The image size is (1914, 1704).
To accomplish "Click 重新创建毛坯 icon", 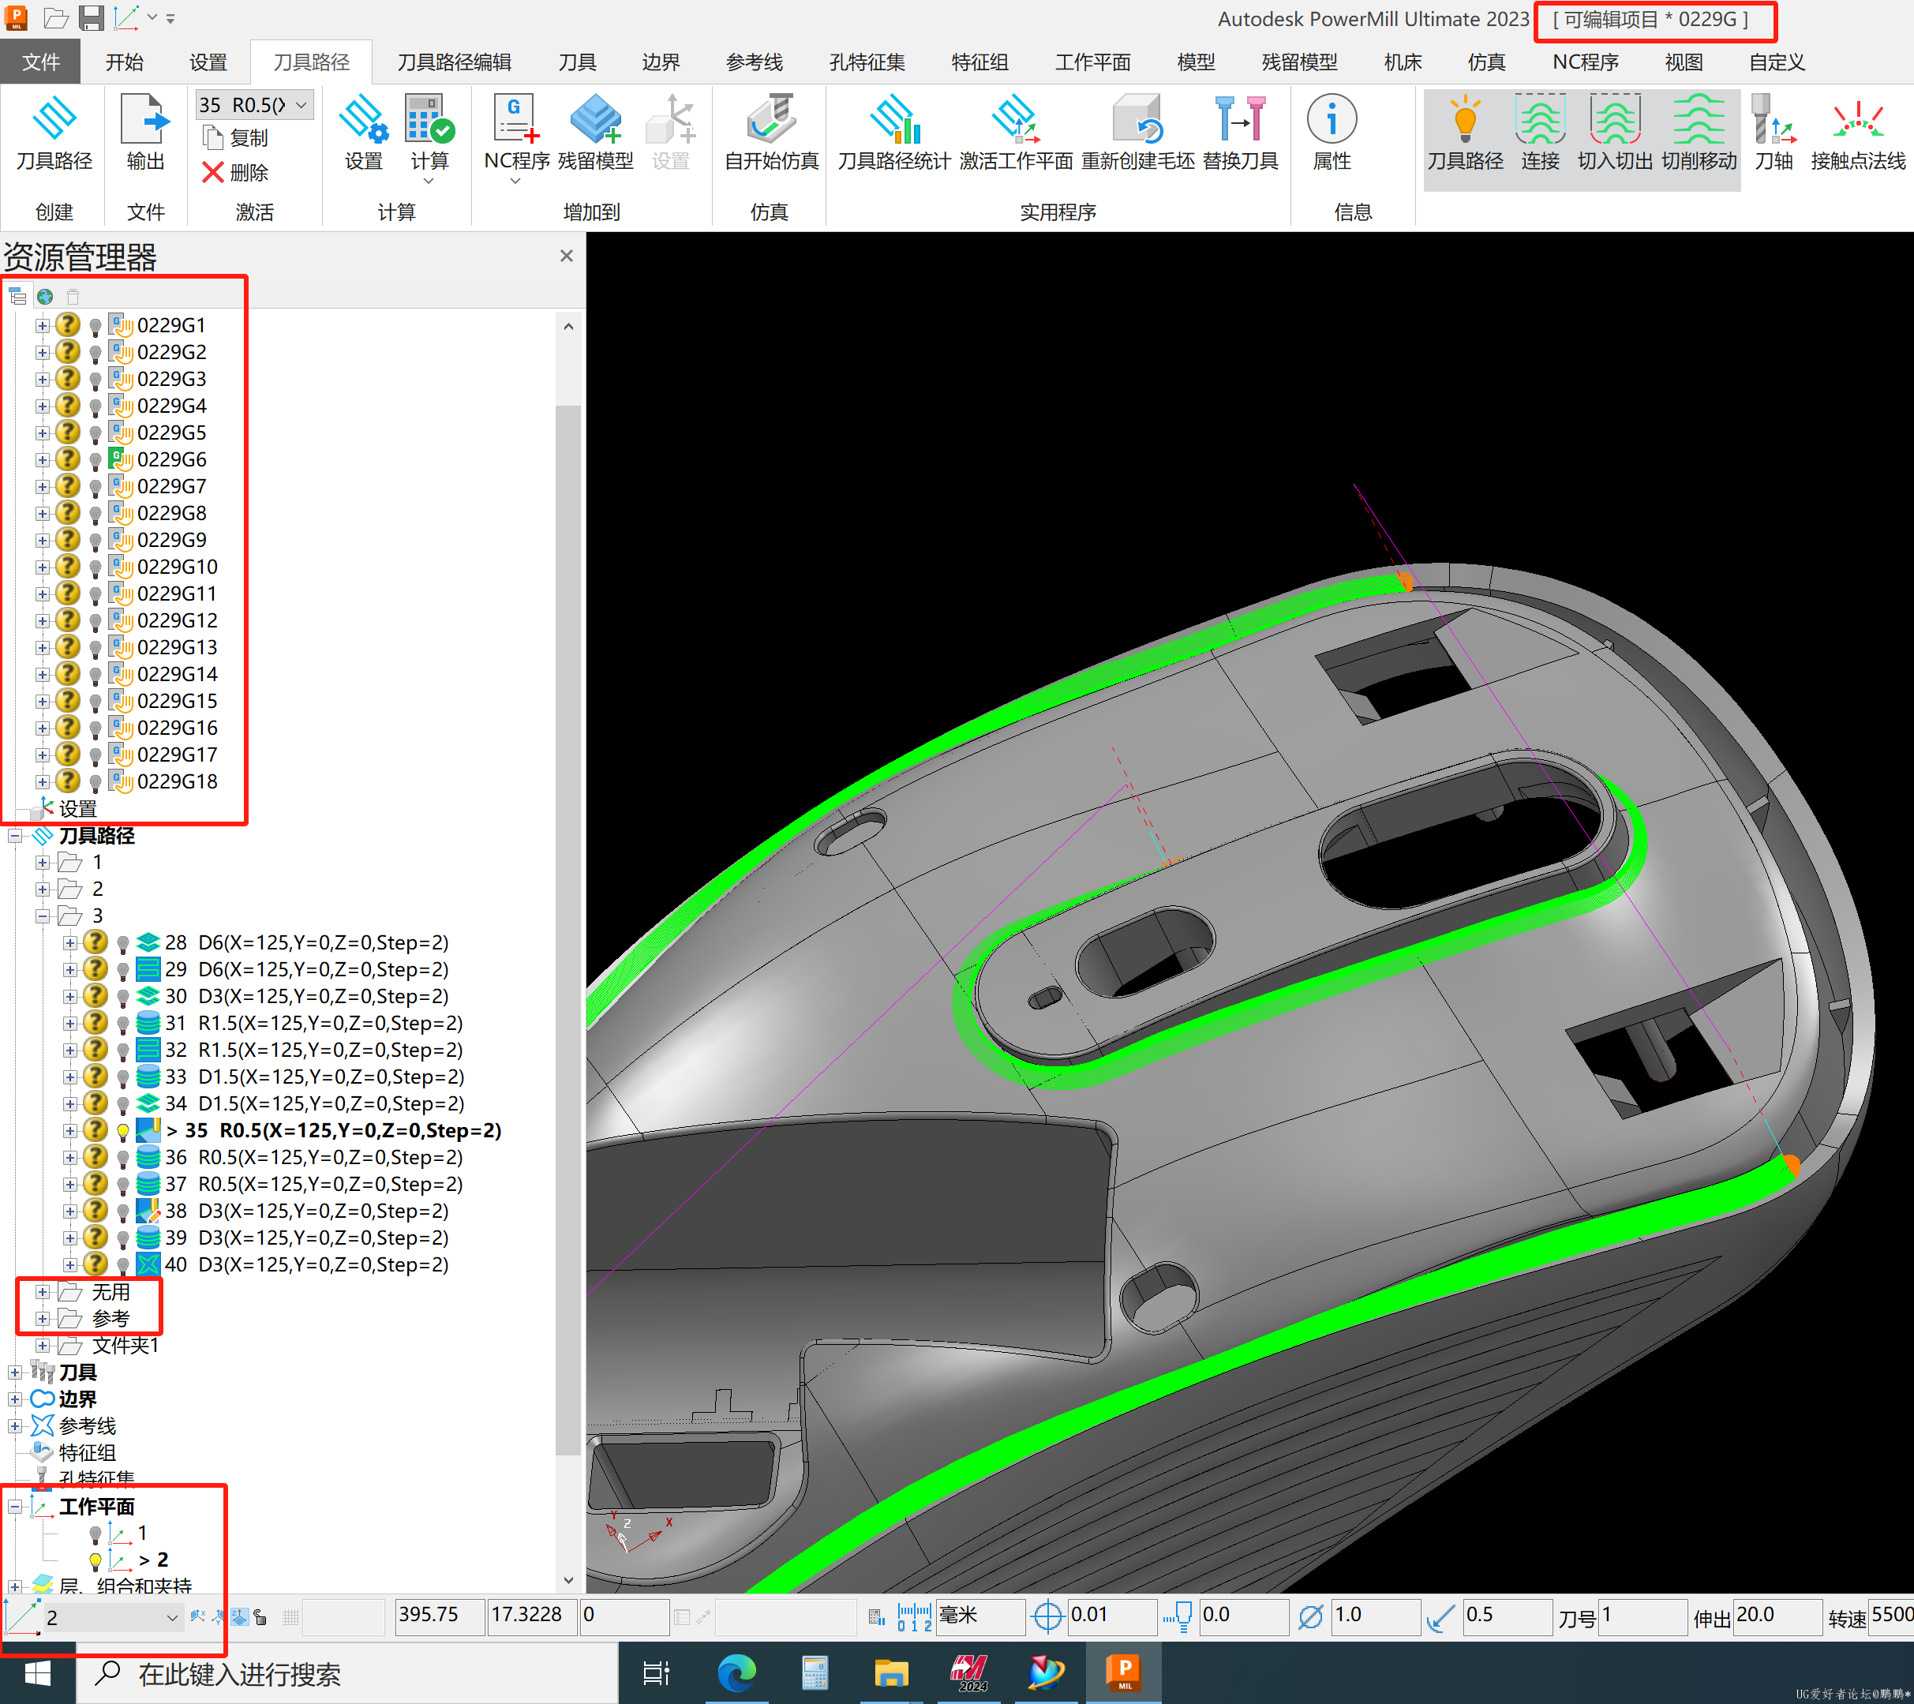I will [x=1137, y=120].
